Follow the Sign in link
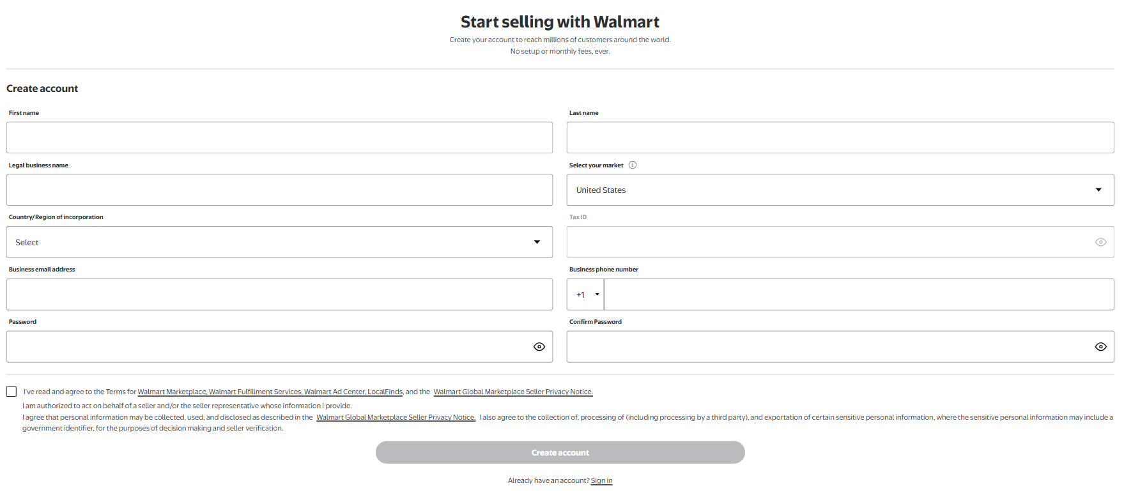Viewport: 1124px width, 497px height. coord(601,480)
